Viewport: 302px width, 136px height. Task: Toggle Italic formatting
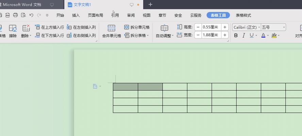coord(244,35)
